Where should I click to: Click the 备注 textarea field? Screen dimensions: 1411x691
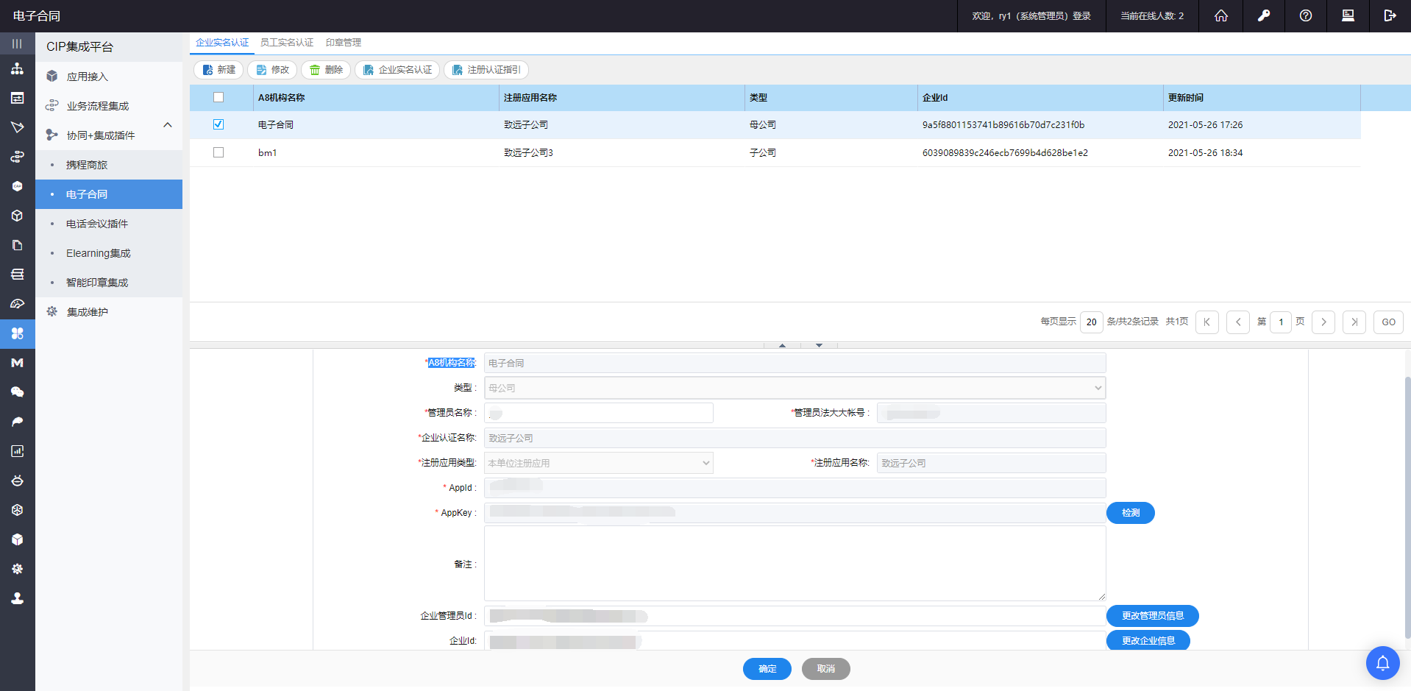click(x=795, y=563)
